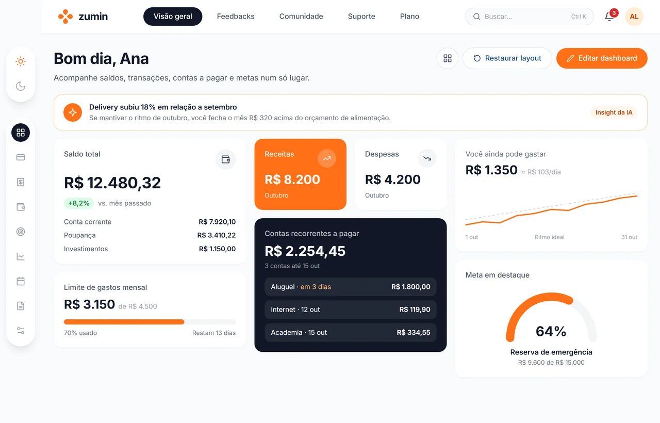The height and width of the screenshot is (423, 660).
Task: Open the line chart icon in sidebar
Action: (x=21, y=256)
